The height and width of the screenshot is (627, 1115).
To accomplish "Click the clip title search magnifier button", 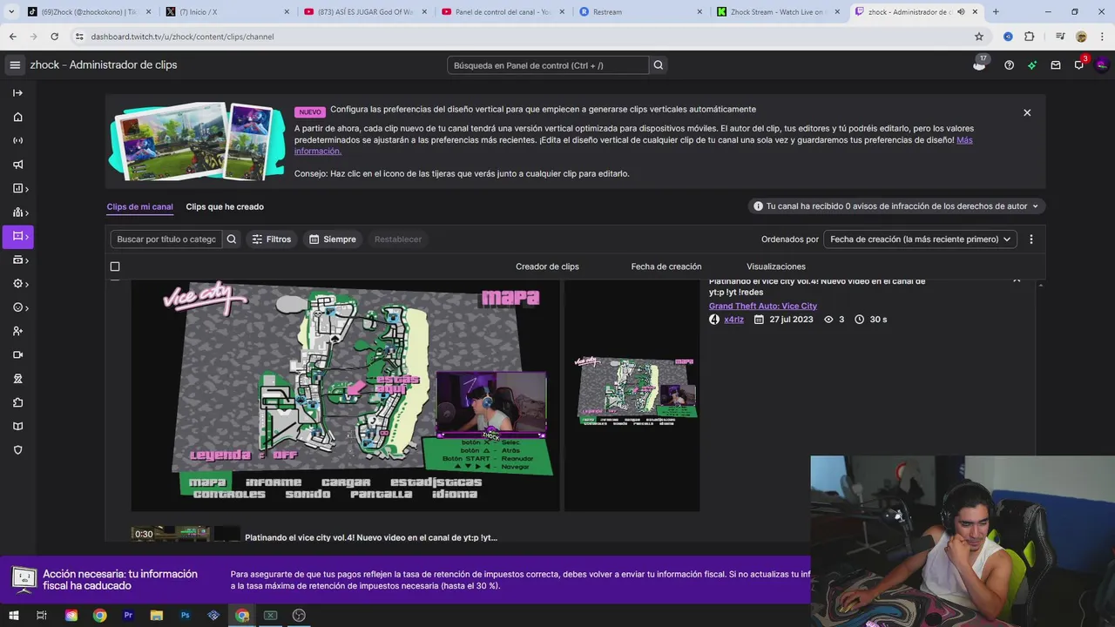I will pos(232,239).
